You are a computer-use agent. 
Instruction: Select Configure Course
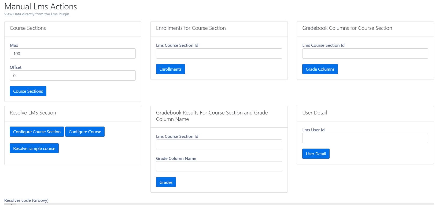[85, 132]
